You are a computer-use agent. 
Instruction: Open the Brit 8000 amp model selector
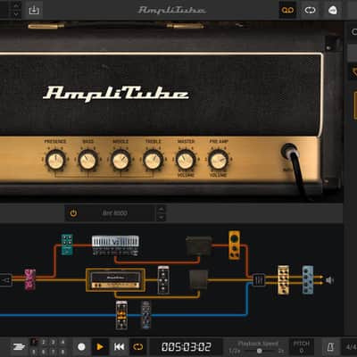(115, 213)
